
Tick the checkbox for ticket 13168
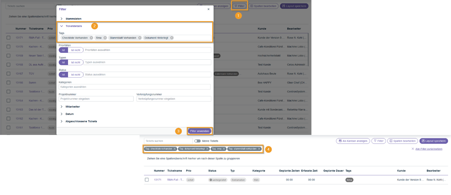coord(8,65)
